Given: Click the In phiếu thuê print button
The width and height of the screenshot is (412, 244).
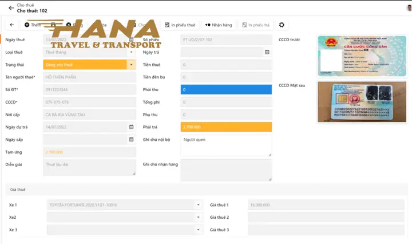Looking at the screenshot, I should [x=180, y=25].
